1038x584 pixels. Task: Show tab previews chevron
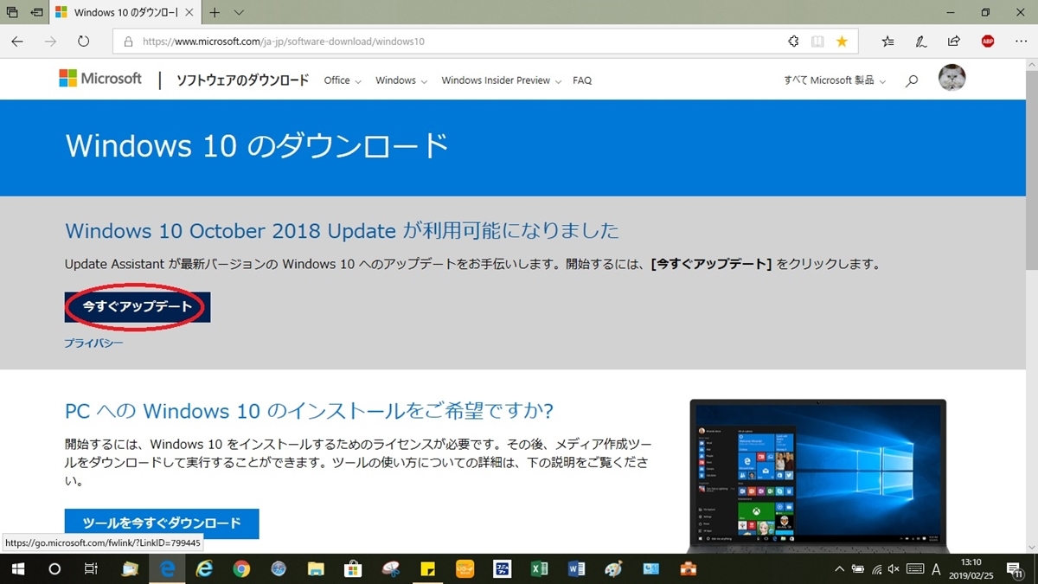(x=240, y=12)
